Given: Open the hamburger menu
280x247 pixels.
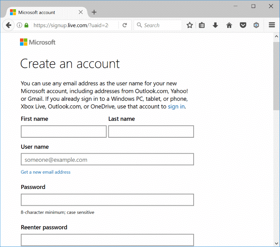Looking at the screenshot, I should pyautogui.click(x=272, y=25).
